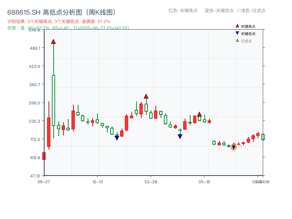Click the red triangle above the May rebound high
This screenshot has height=219, width=292.
pyautogui.click(x=200, y=114)
